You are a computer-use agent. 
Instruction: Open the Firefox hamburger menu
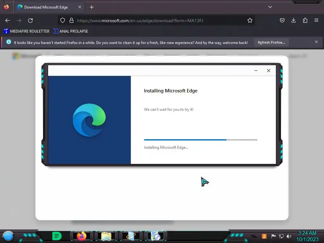tap(316, 20)
